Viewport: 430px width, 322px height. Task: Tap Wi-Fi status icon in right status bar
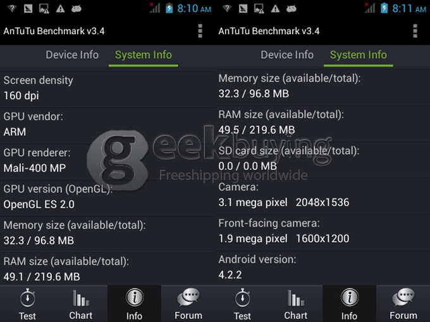point(227,8)
